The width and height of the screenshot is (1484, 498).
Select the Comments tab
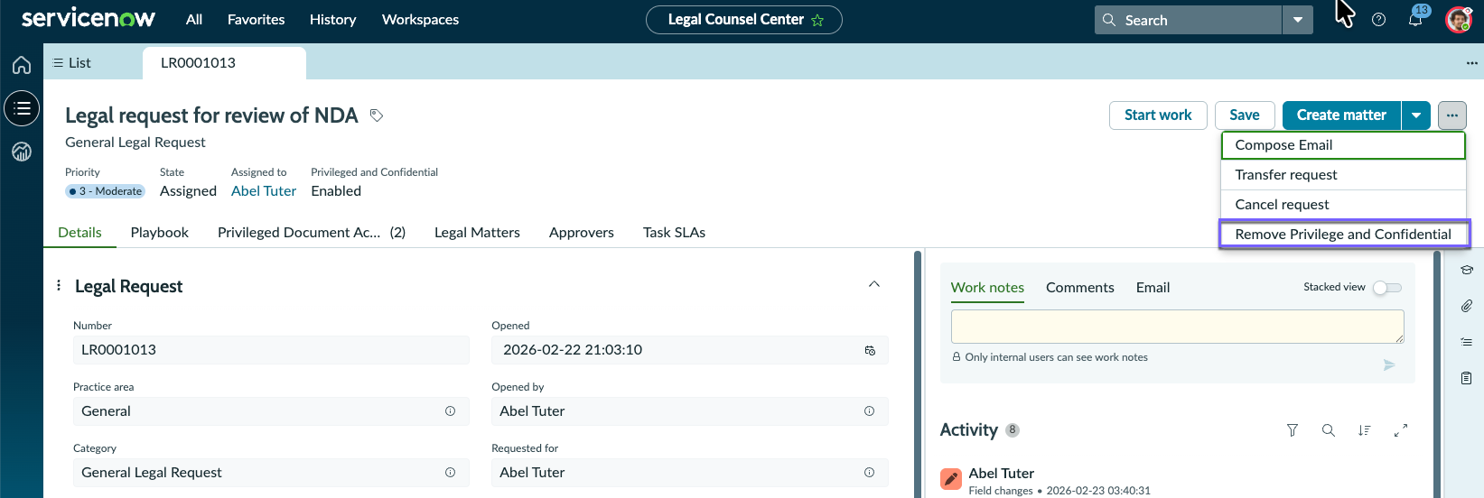[x=1080, y=288]
